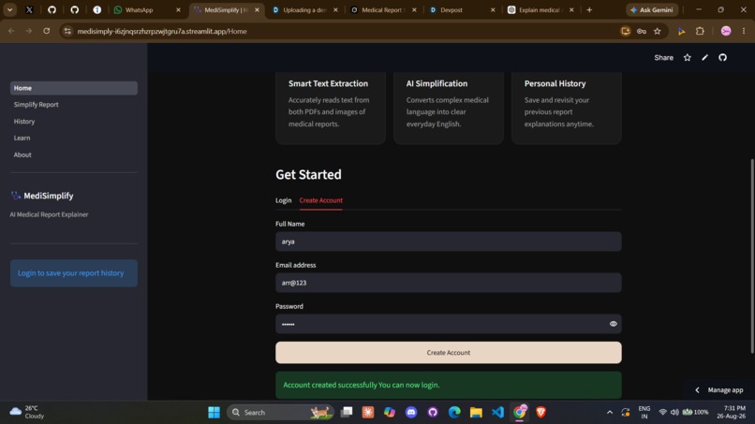Click the Streamlit Share button
Viewport: 755px width, 424px height.
coord(663,57)
